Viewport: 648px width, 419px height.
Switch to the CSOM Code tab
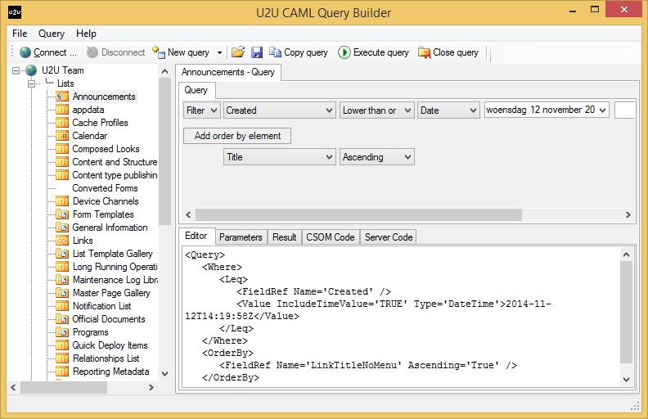331,237
